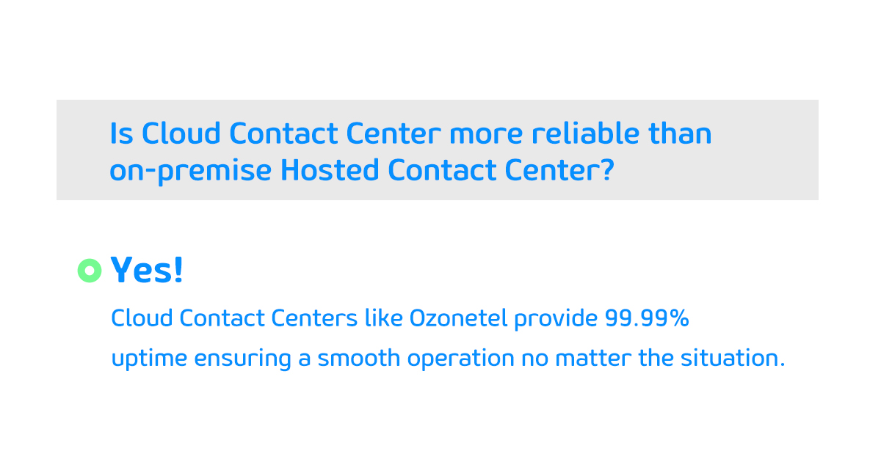Select the words "more reliable than" in the banner

tap(581, 133)
